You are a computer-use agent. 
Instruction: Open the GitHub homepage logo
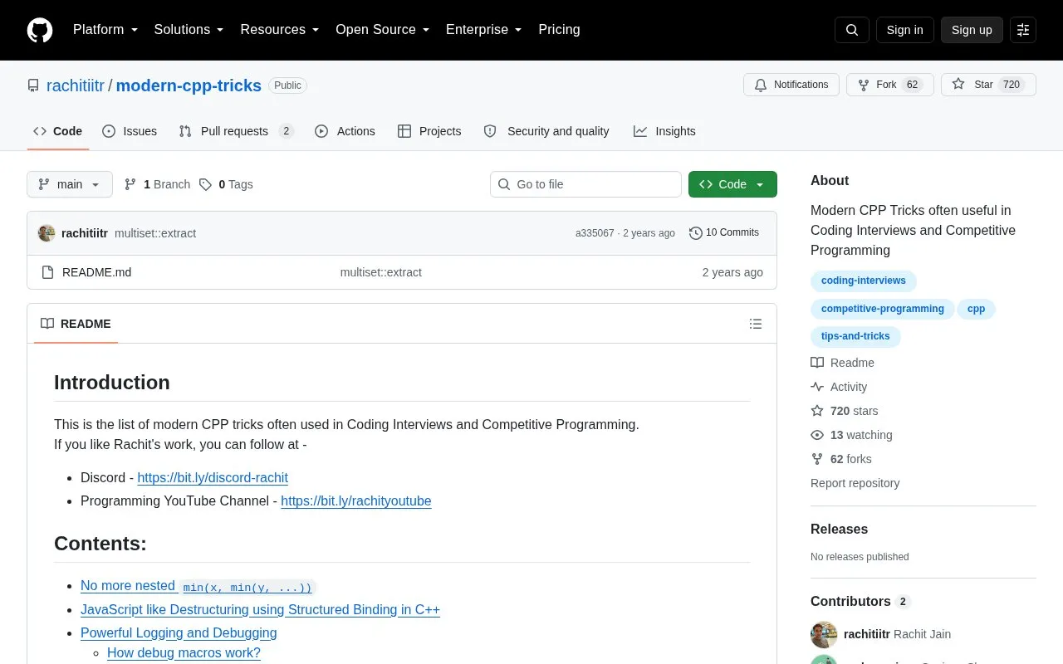[x=40, y=30]
